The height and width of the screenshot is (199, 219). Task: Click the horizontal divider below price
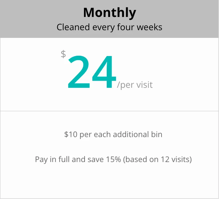click(109, 111)
